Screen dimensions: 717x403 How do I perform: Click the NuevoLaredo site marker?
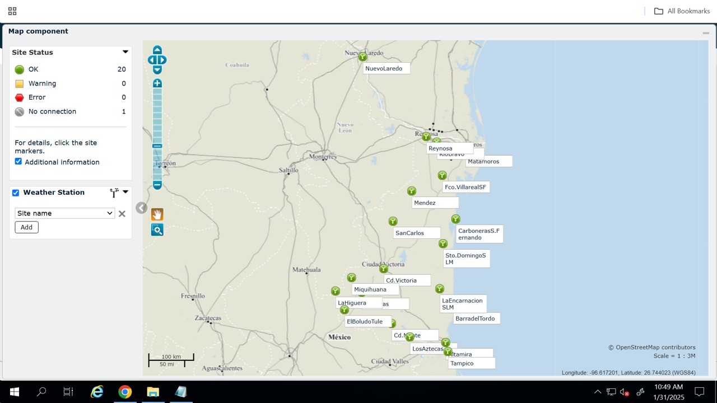click(362, 57)
